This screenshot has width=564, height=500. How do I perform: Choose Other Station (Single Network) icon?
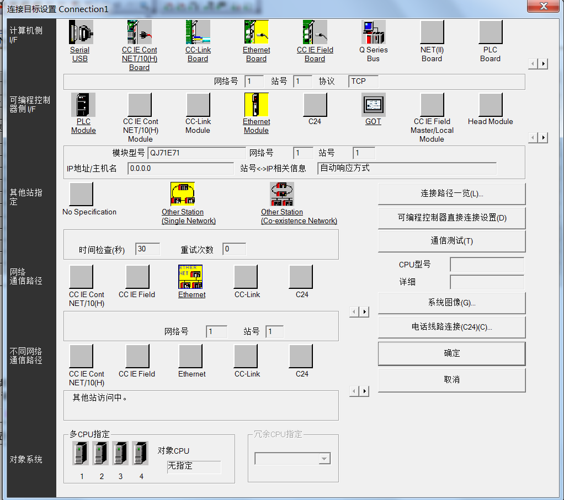pos(183,194)
